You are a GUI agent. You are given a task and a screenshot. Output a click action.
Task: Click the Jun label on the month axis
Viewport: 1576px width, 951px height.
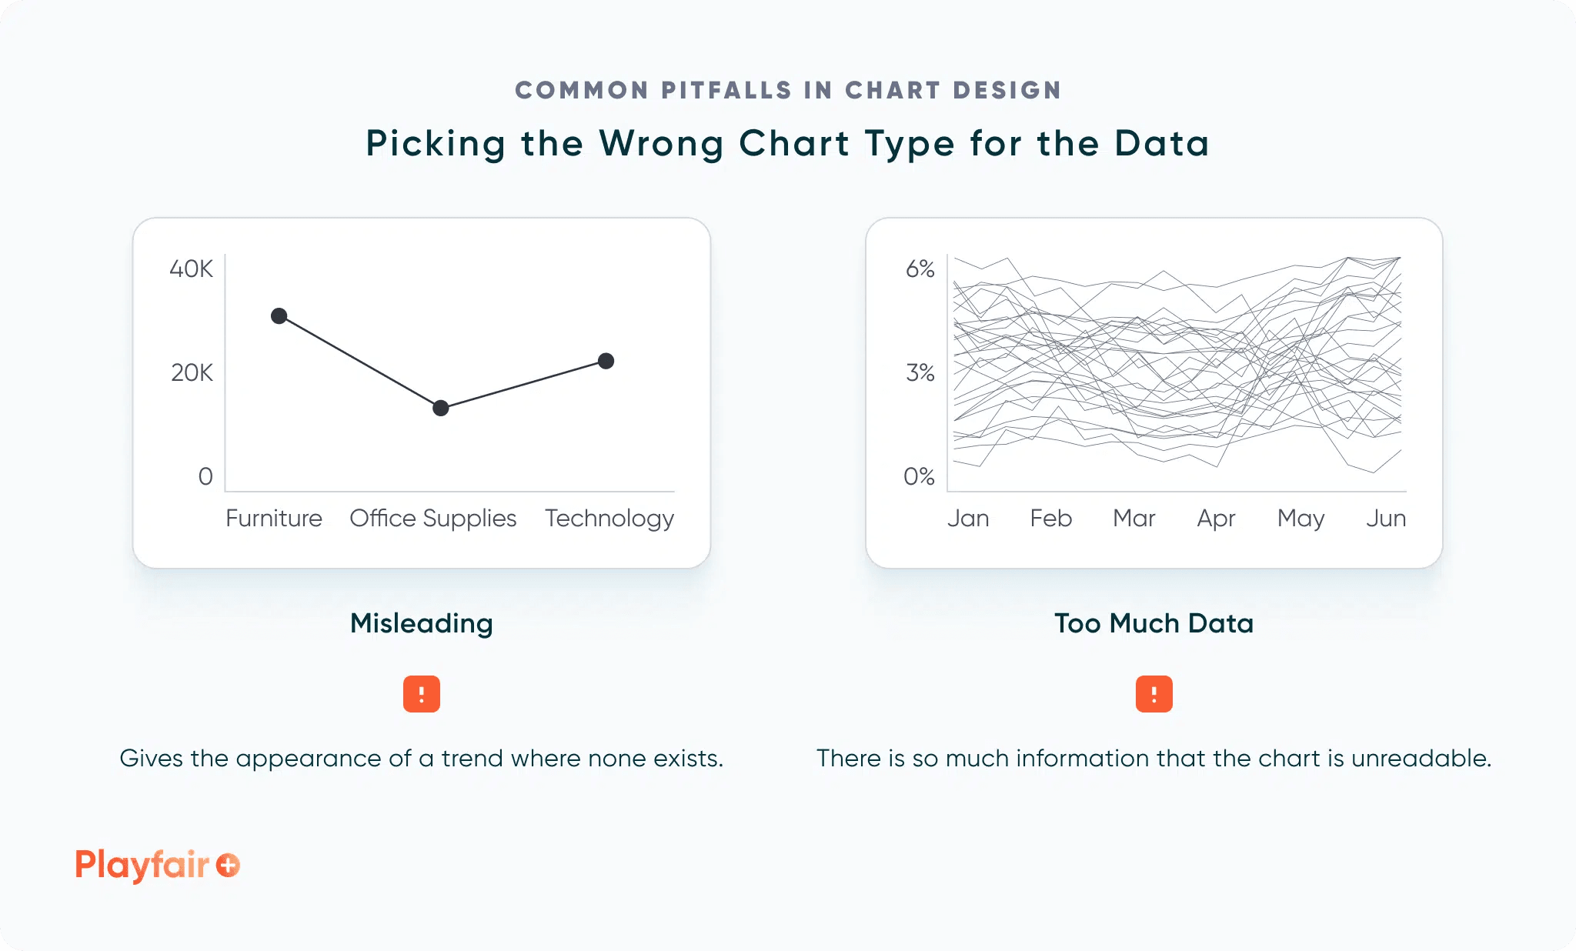tap(1386, 519)
